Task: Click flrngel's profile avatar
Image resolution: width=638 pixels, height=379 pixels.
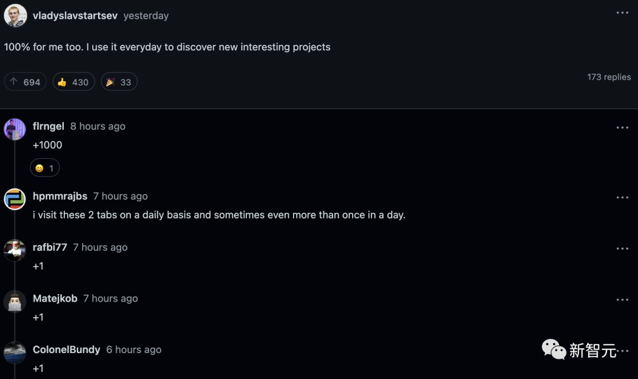Action: coord(15,129)
